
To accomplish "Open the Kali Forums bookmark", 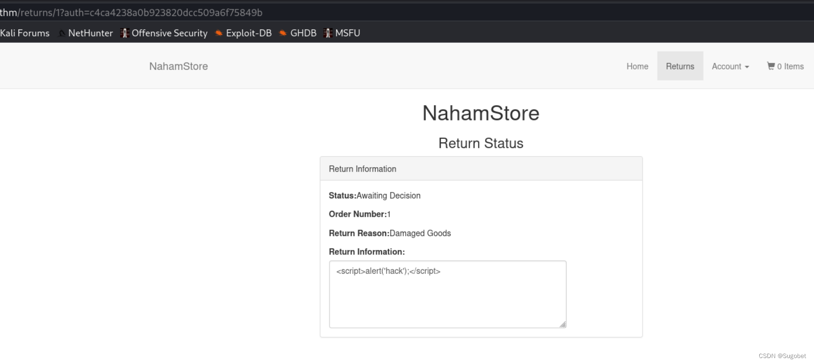I will [25, 33].
